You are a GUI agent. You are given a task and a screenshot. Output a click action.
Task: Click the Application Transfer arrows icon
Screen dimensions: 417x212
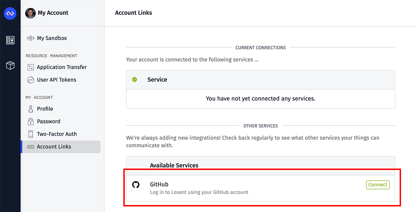pyautogui.click(x=31, y=67)
